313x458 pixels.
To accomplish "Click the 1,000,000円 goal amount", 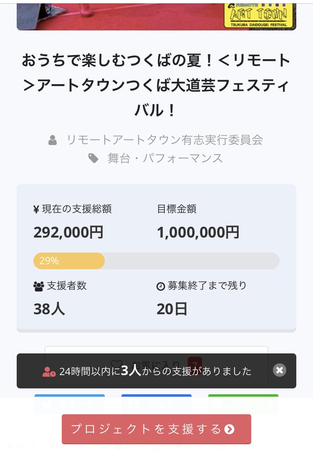I will (198, 233).
